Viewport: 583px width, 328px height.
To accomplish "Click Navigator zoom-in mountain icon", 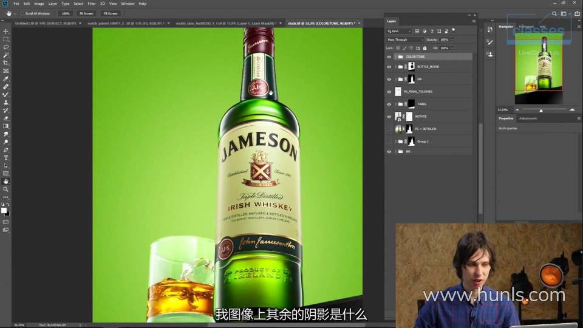I will pos(572,110).
